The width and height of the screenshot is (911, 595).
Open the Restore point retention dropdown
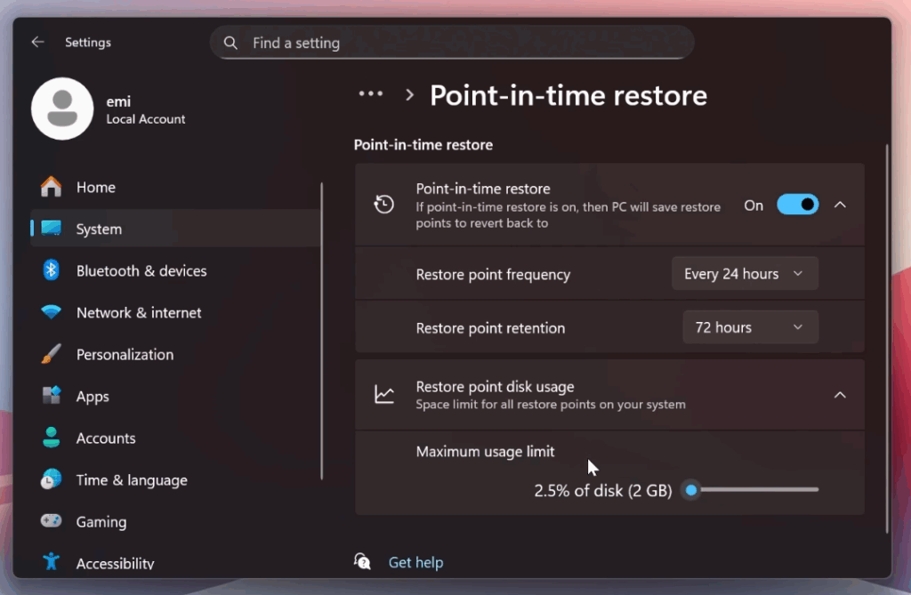click(x=750, y=327)
